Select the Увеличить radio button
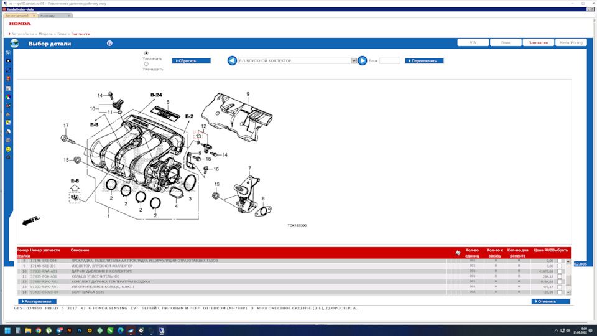The height and width of the screenshot is (336, 597). click(146, 54)
